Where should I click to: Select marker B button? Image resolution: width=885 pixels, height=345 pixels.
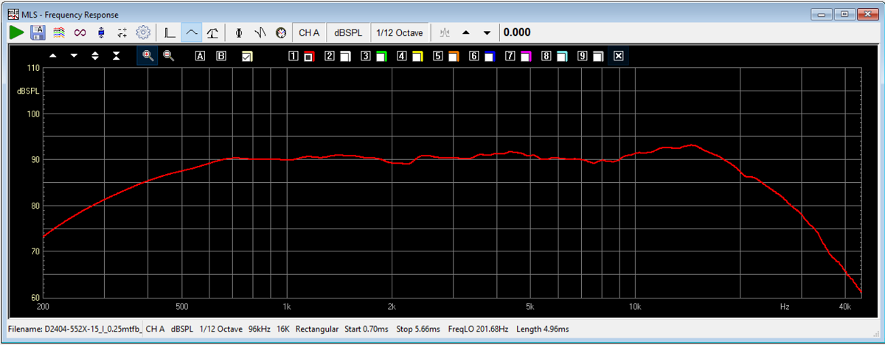click(x=221, y=56)
